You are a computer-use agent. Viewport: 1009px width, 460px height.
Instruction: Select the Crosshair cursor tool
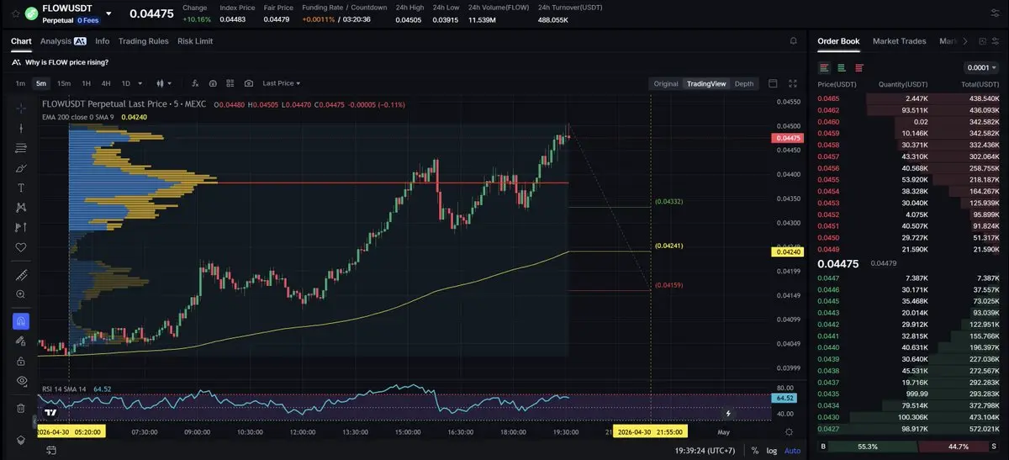point(21,108)
